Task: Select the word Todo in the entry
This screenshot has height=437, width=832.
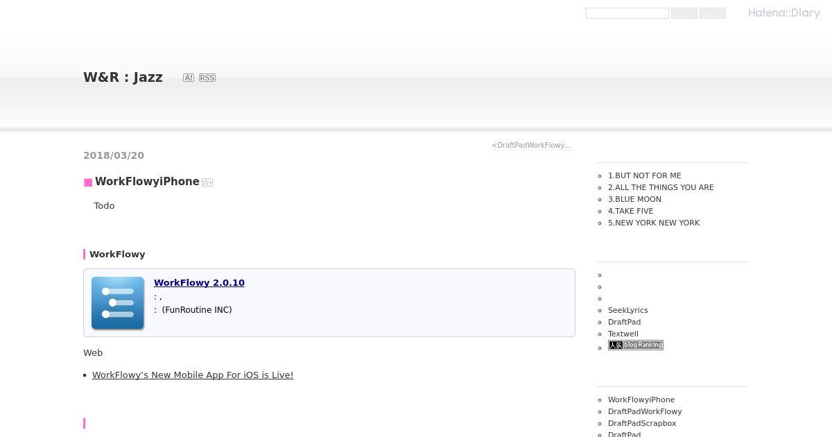Action: coord(104,205)
